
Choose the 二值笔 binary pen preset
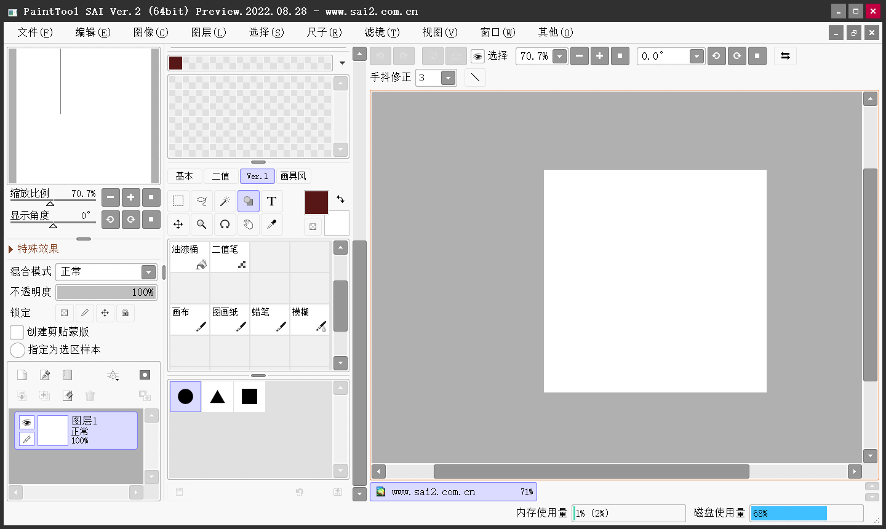click(229, 257)
